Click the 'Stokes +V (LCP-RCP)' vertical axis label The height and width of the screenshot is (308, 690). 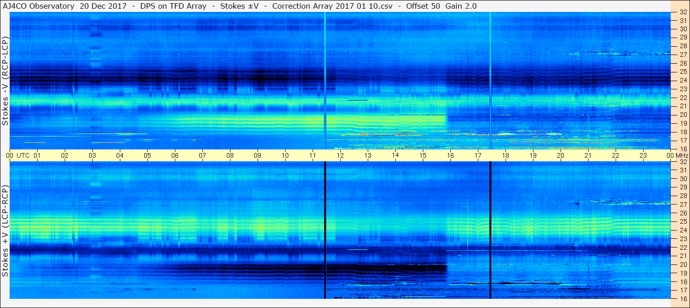5,231
